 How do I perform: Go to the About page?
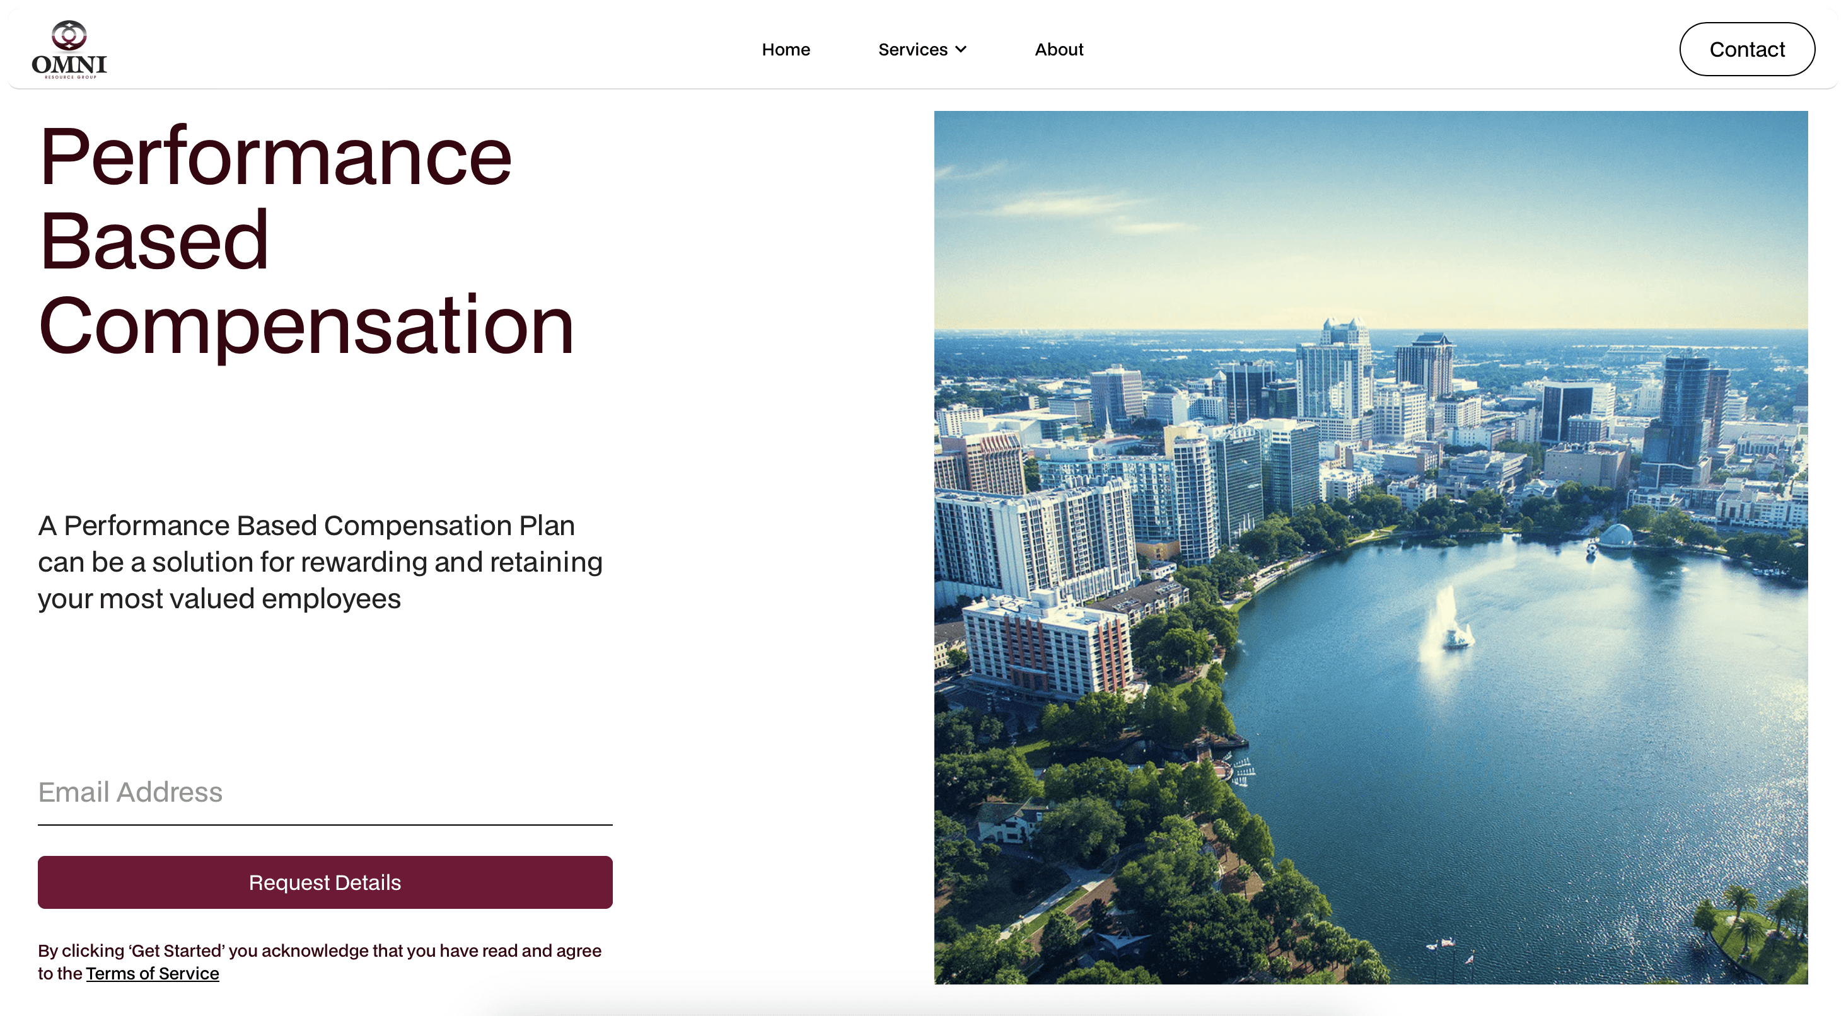coord(1059,49)
